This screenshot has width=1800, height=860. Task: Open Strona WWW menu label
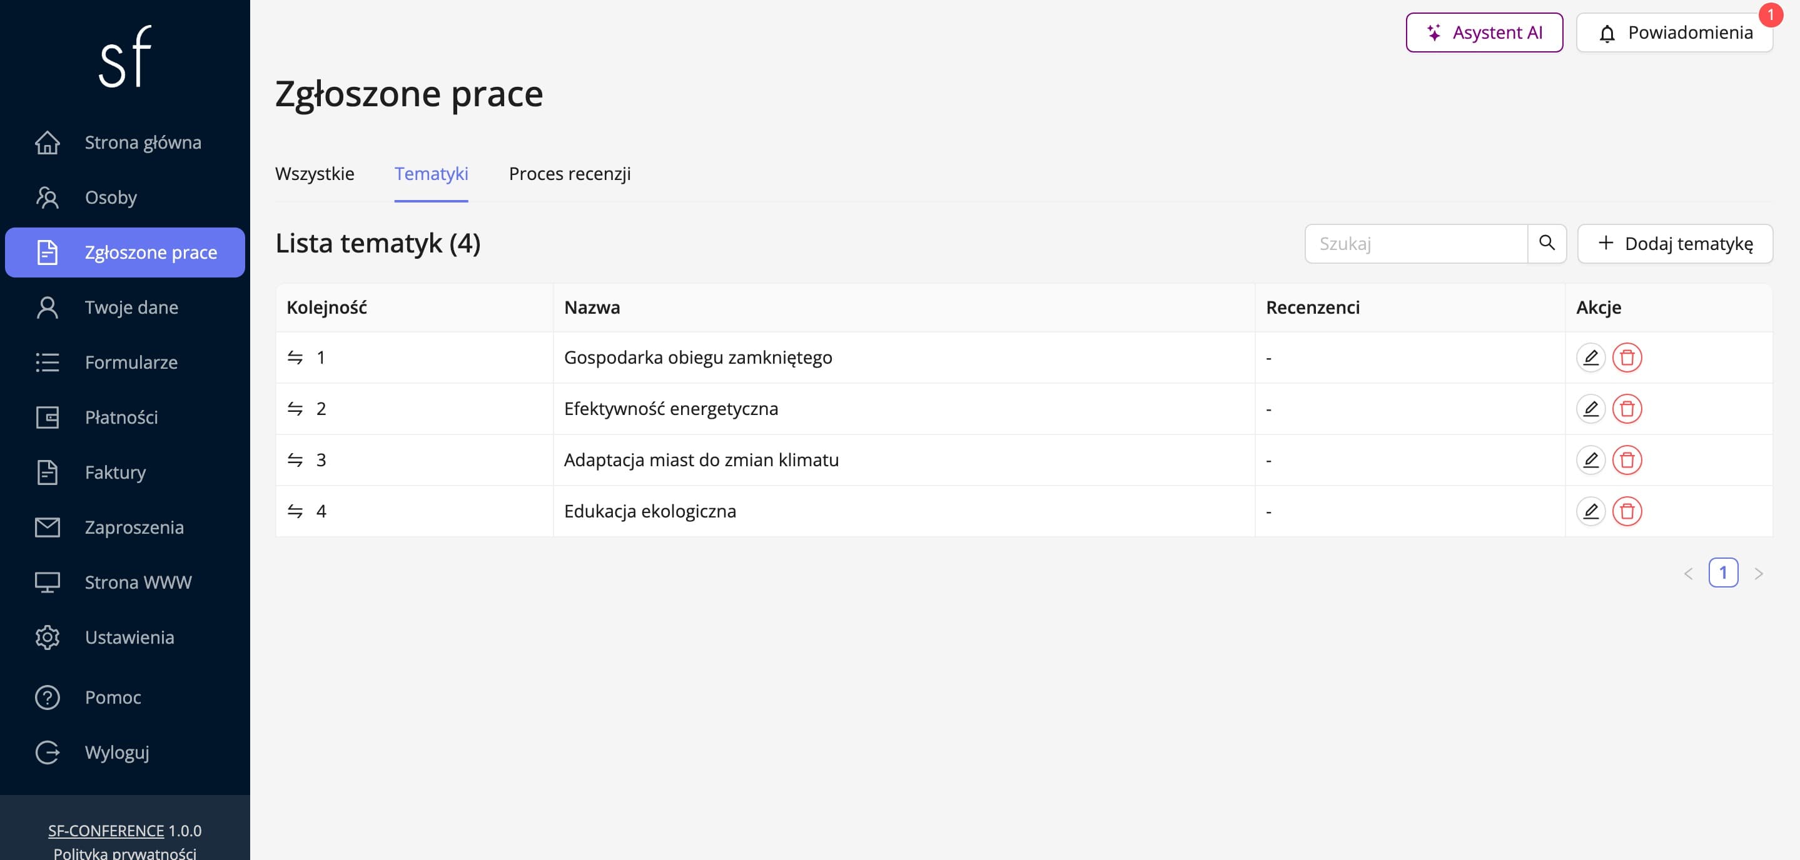[138, 582]
